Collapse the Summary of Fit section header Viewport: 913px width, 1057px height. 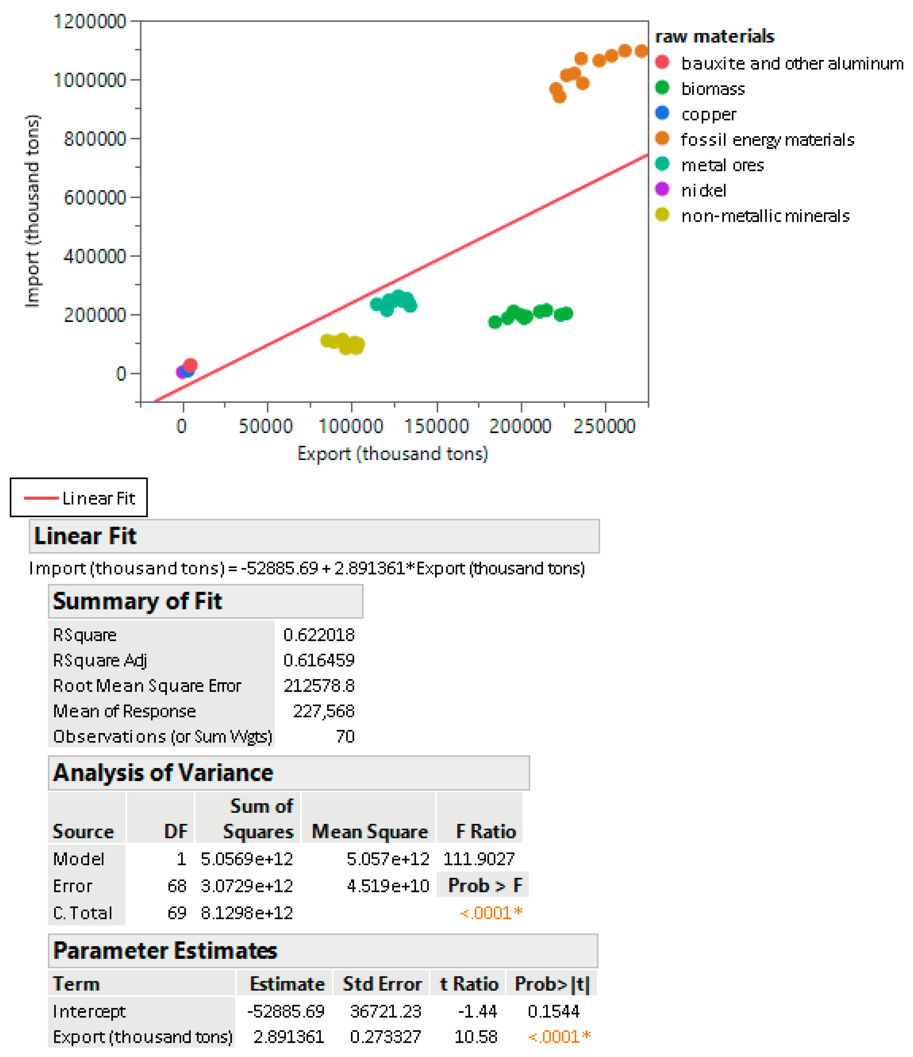click(x=206, y=601)
